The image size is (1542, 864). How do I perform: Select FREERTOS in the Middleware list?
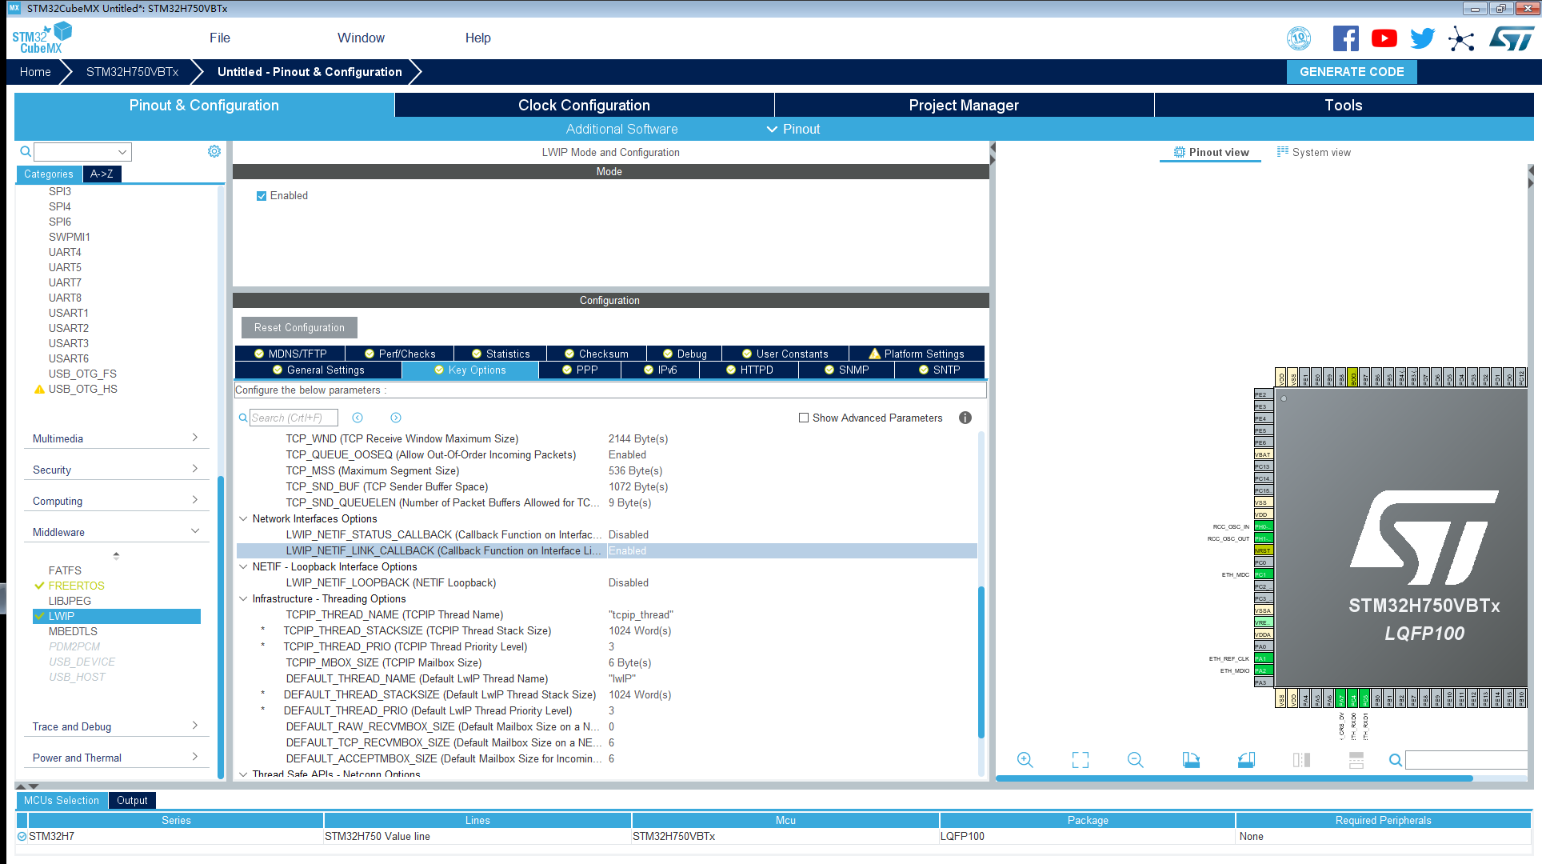[76, 586]
